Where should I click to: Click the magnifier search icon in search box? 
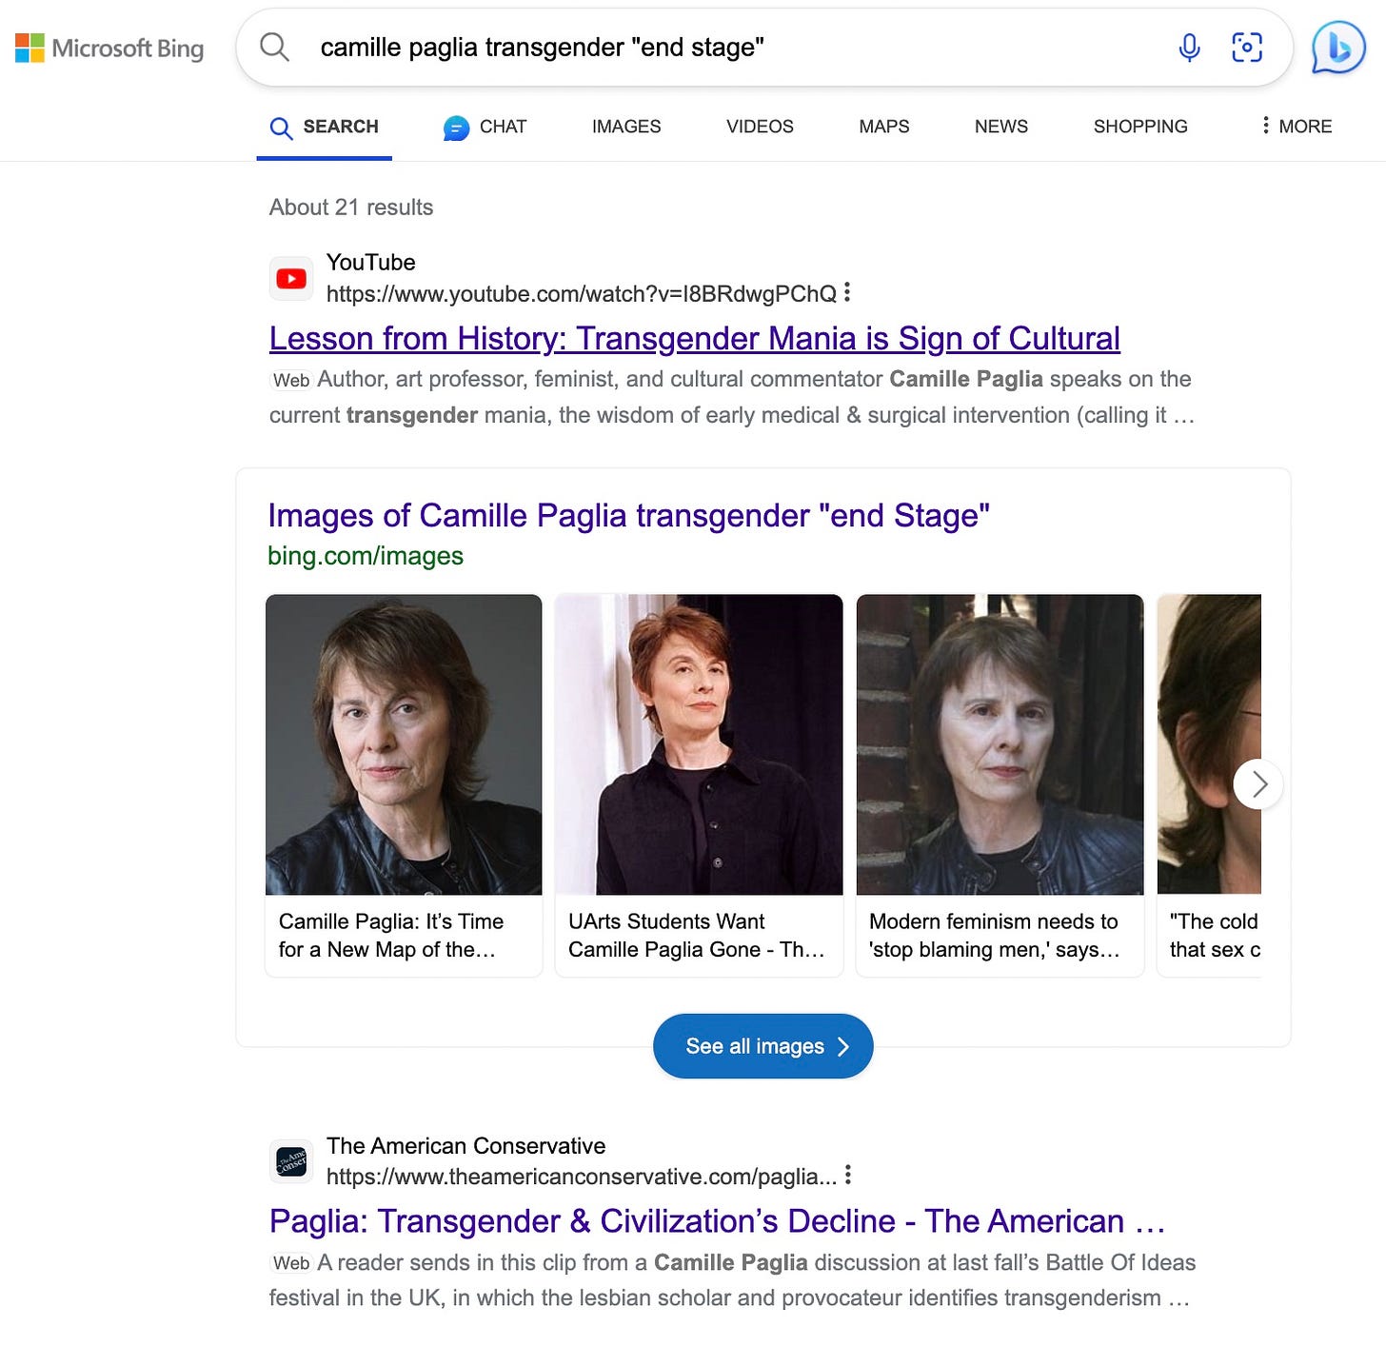click(x=274, y=47)
